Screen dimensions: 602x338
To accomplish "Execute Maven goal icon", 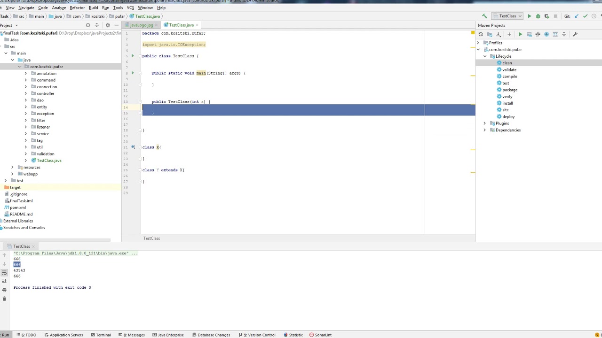I will 529,34.
